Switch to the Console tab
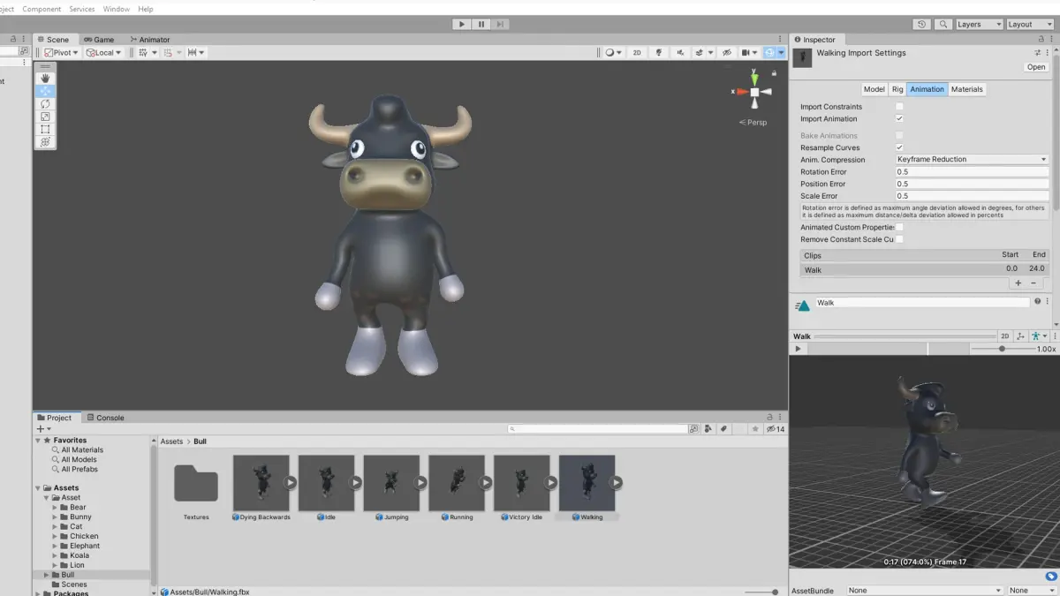 click(x=104, y=418)
